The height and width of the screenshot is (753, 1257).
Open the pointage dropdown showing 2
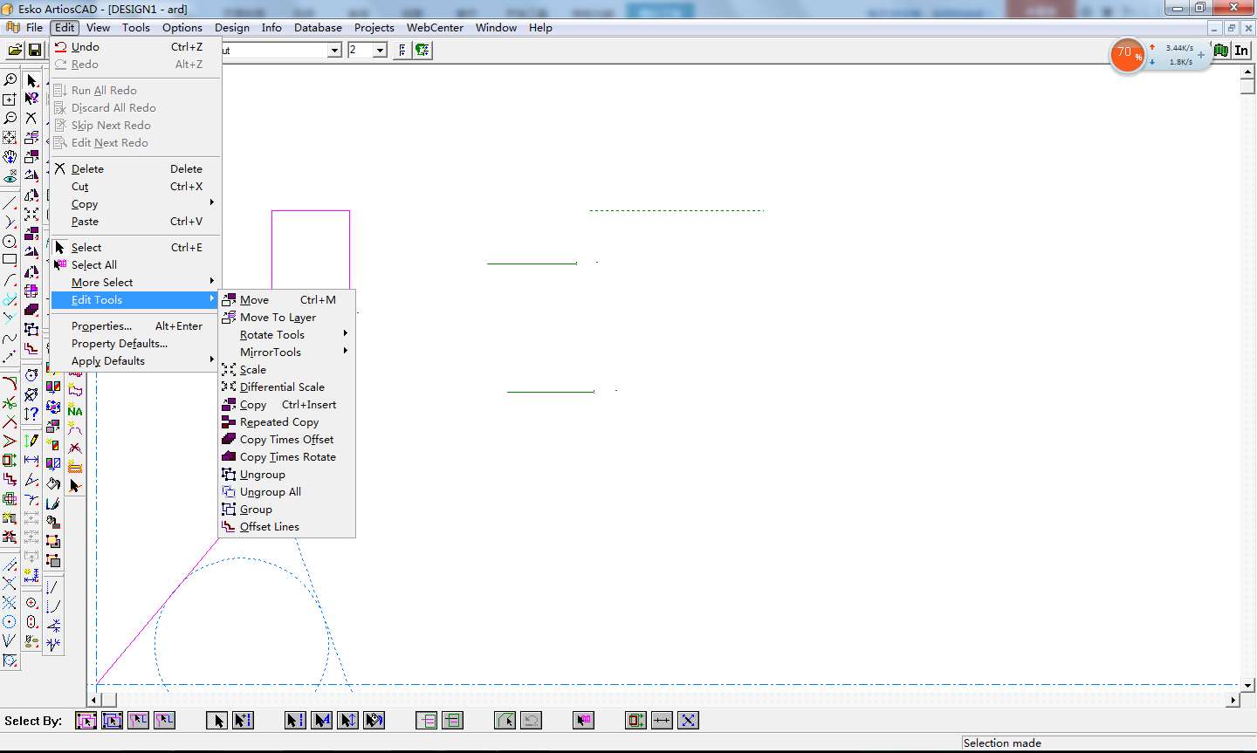[380, 51]
